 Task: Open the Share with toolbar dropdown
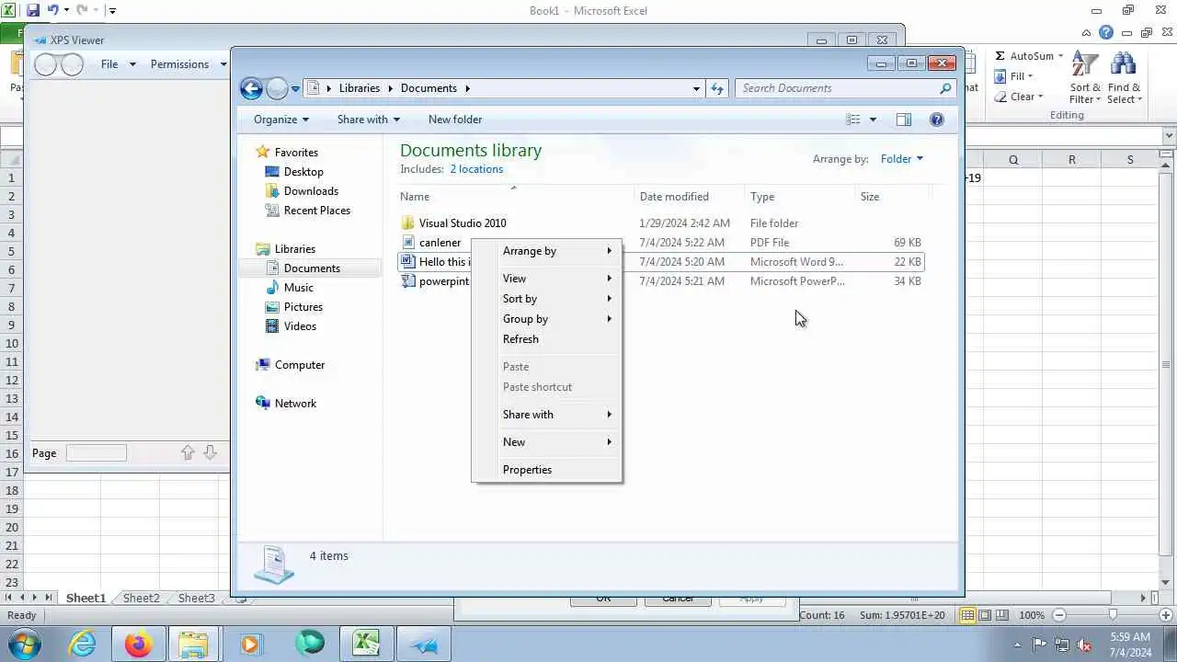(369, 120)
